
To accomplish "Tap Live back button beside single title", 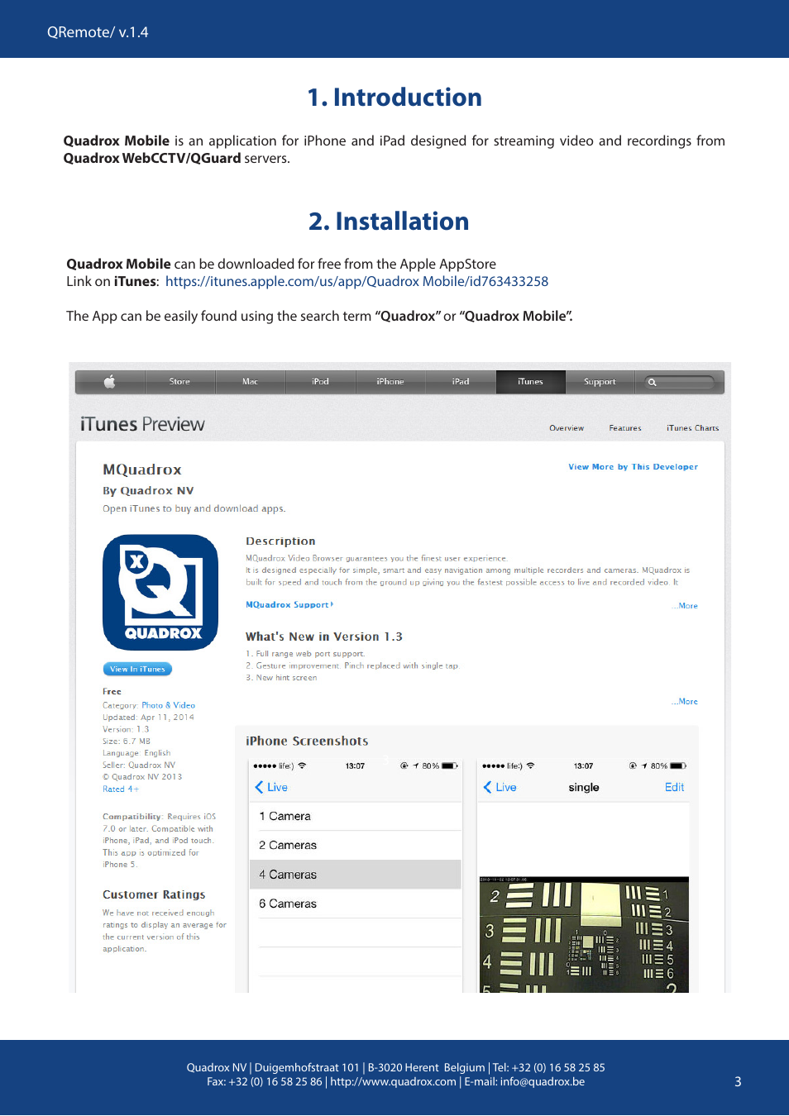I will click(500, 787).
